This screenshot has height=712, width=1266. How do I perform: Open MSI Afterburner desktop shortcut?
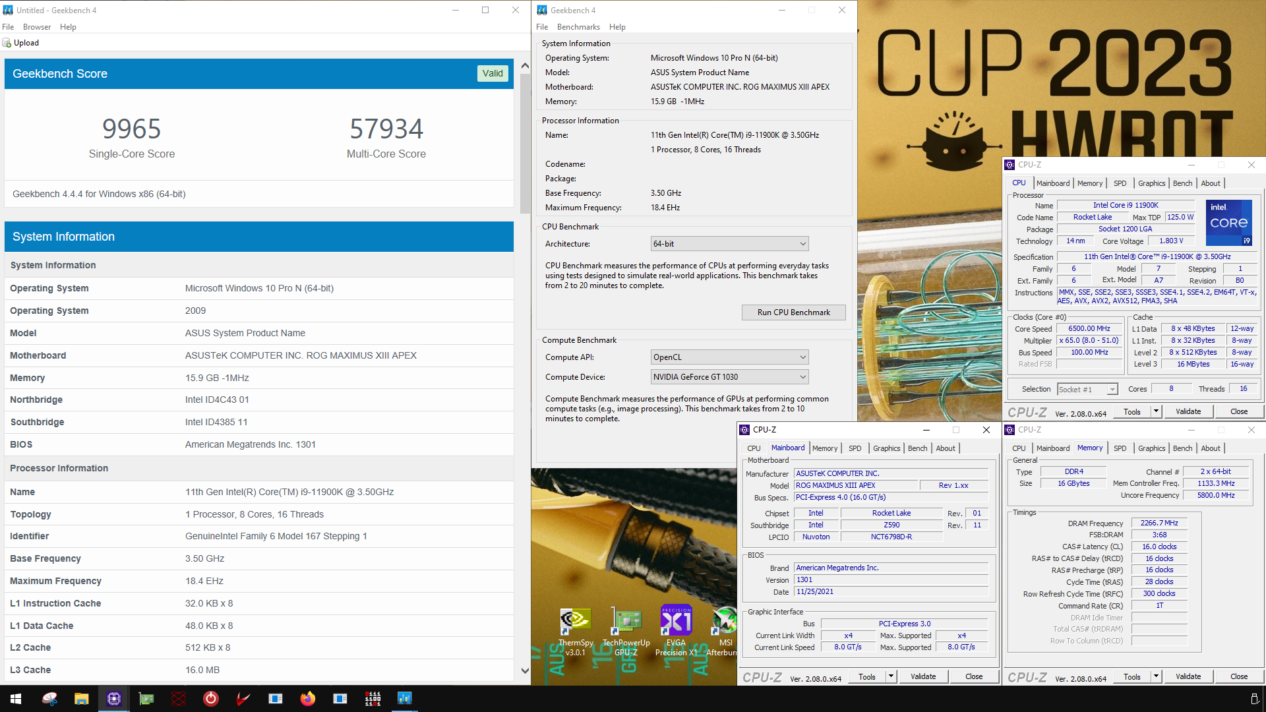pyautogui.click(x=724, y=632)
